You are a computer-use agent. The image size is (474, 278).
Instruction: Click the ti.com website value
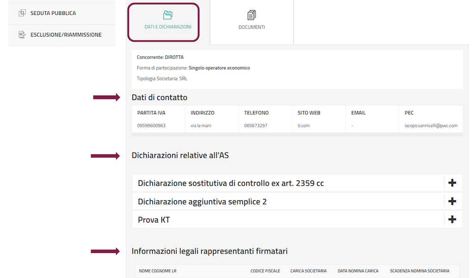point(304,125)
